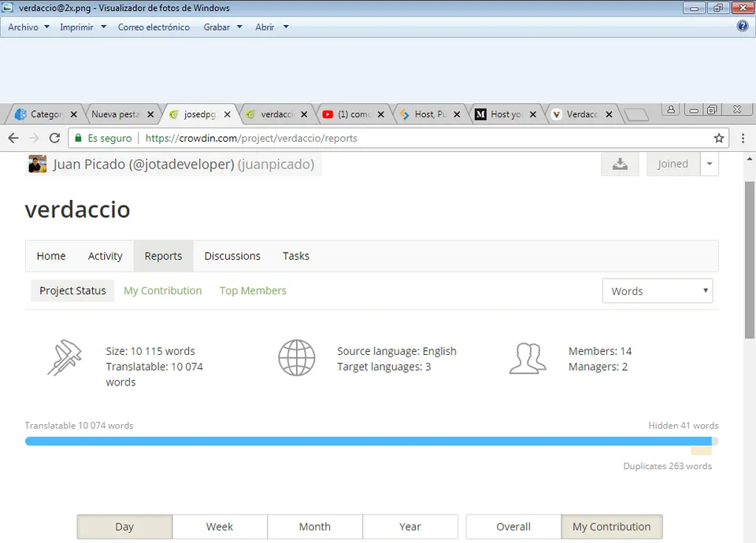Image resolution: width=756 pixels, height=543 pixels.
Task: Select the Project Status sub-tab
Action: (72, 290)
